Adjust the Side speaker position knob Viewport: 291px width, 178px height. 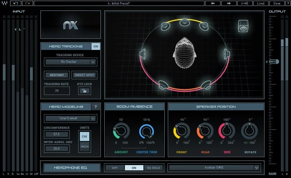(x=227, y=131)
